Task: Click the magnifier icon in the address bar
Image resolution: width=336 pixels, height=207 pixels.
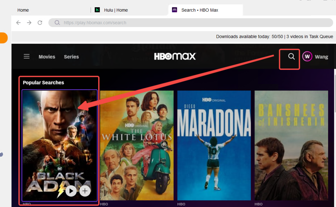Action: click(57, 23)
